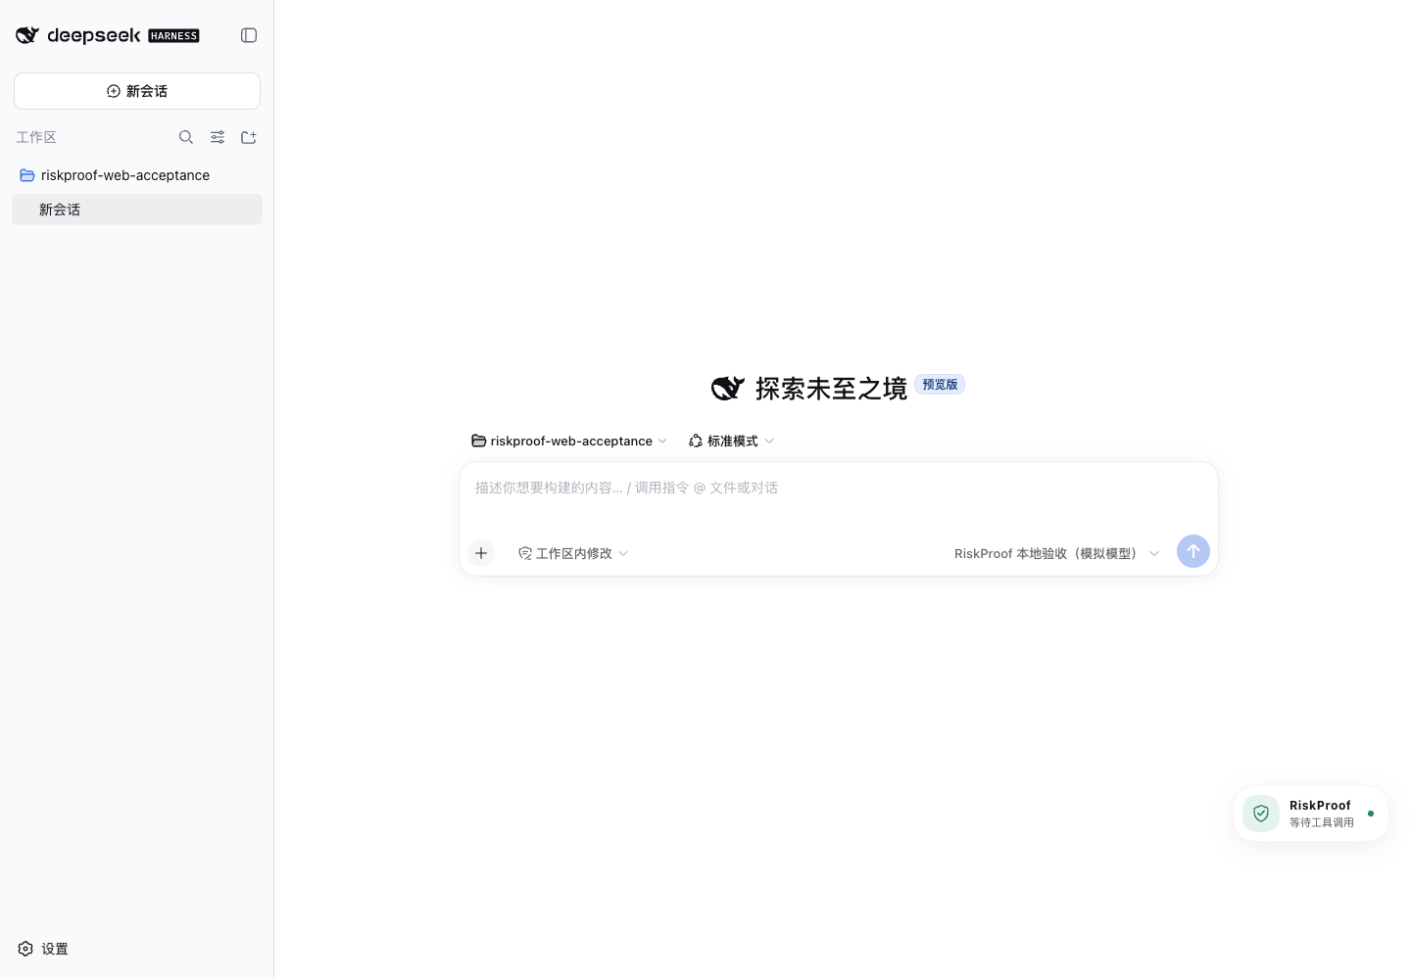
Task: Open the 新会话 conversation item in the sidebar
Action: coord(137,210)
